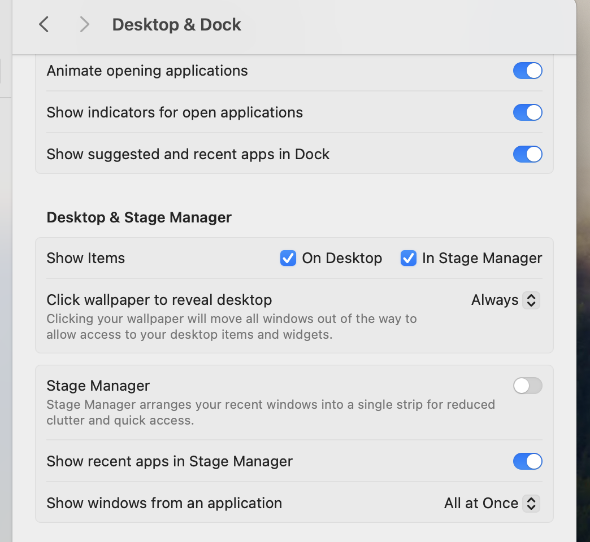Enable the Stage Manager switch
This screenshot has height=542, width=590.
coord(527,386)
